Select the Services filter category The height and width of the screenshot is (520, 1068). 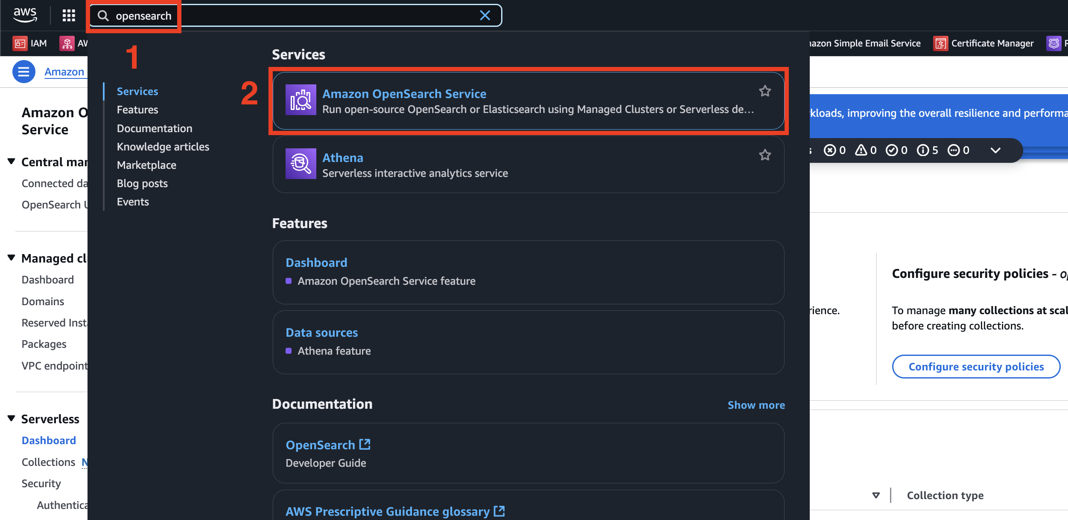click(x=137, y=91)
